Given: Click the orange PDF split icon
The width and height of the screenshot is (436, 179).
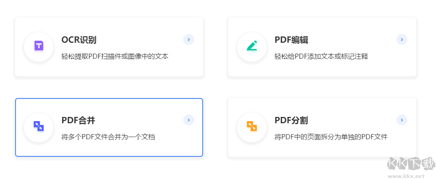Looking at the screenshot, I should pos(252,126).
